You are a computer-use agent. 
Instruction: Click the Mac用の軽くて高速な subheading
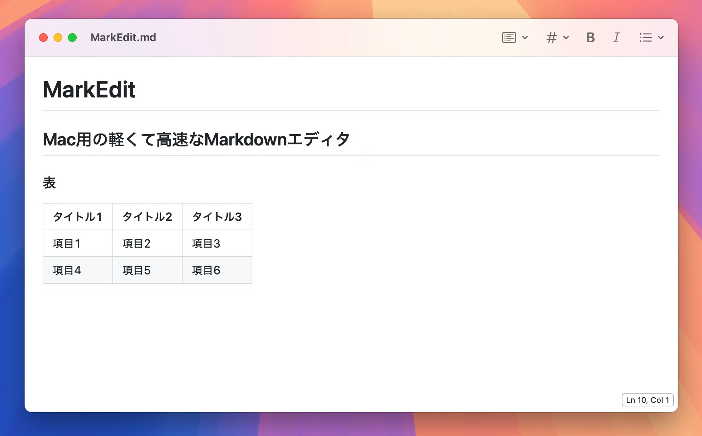(196, 139)
